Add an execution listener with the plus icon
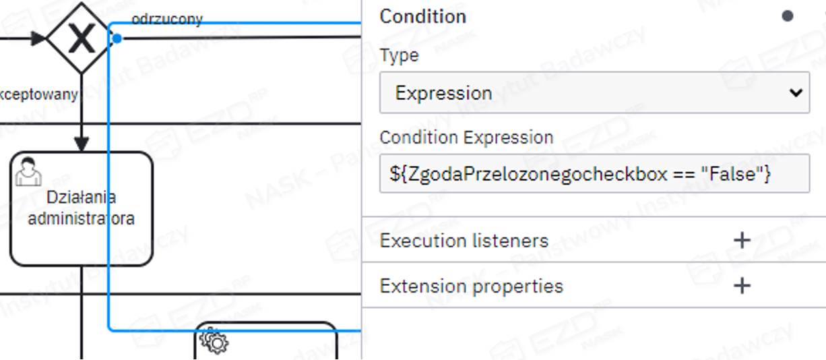This screenshot has height=360, width=826. (741, 241)
